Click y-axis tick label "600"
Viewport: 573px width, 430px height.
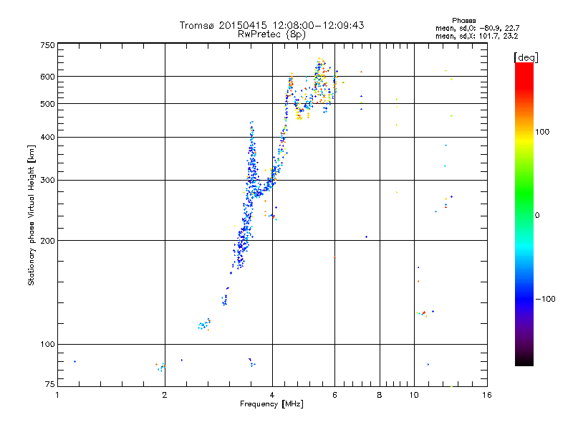pos(47,77)
